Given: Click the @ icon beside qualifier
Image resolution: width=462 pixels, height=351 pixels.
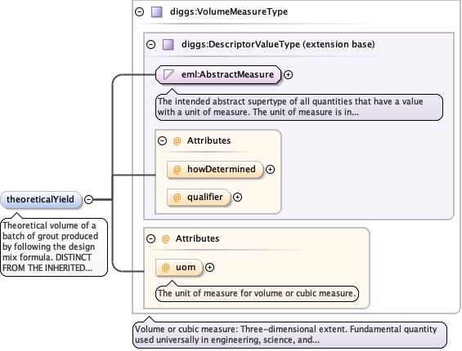Looking at the screenshot, I should point(177,197).
